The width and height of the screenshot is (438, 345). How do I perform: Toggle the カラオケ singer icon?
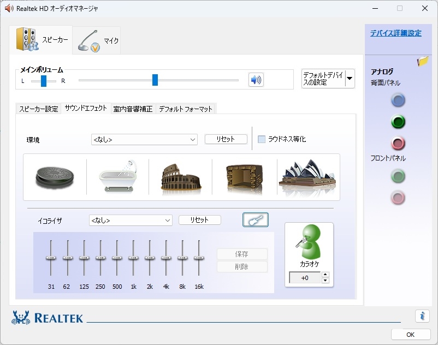click(309, 242)
